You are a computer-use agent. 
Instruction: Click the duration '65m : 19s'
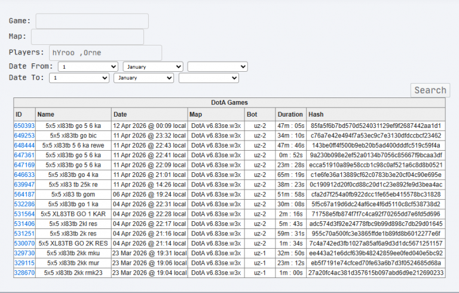coord(290,175)
